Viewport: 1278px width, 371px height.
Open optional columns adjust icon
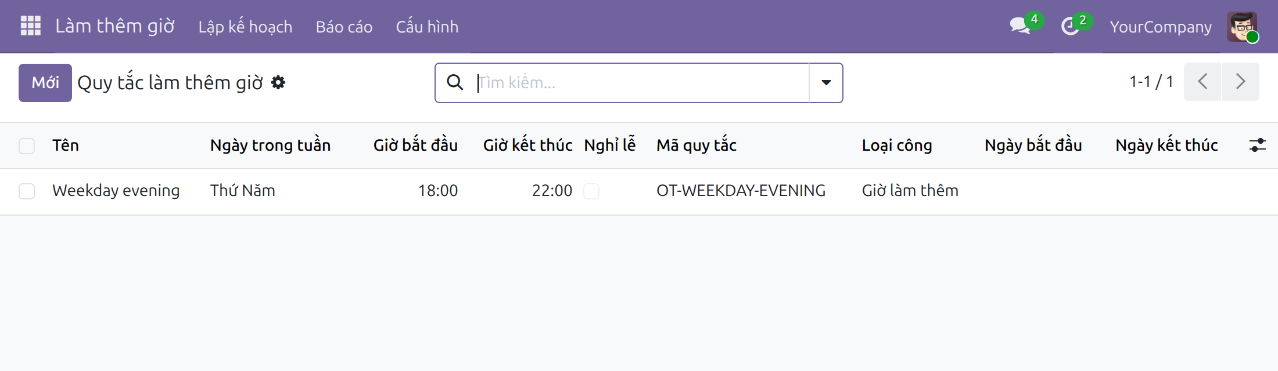click(1258, 145)
